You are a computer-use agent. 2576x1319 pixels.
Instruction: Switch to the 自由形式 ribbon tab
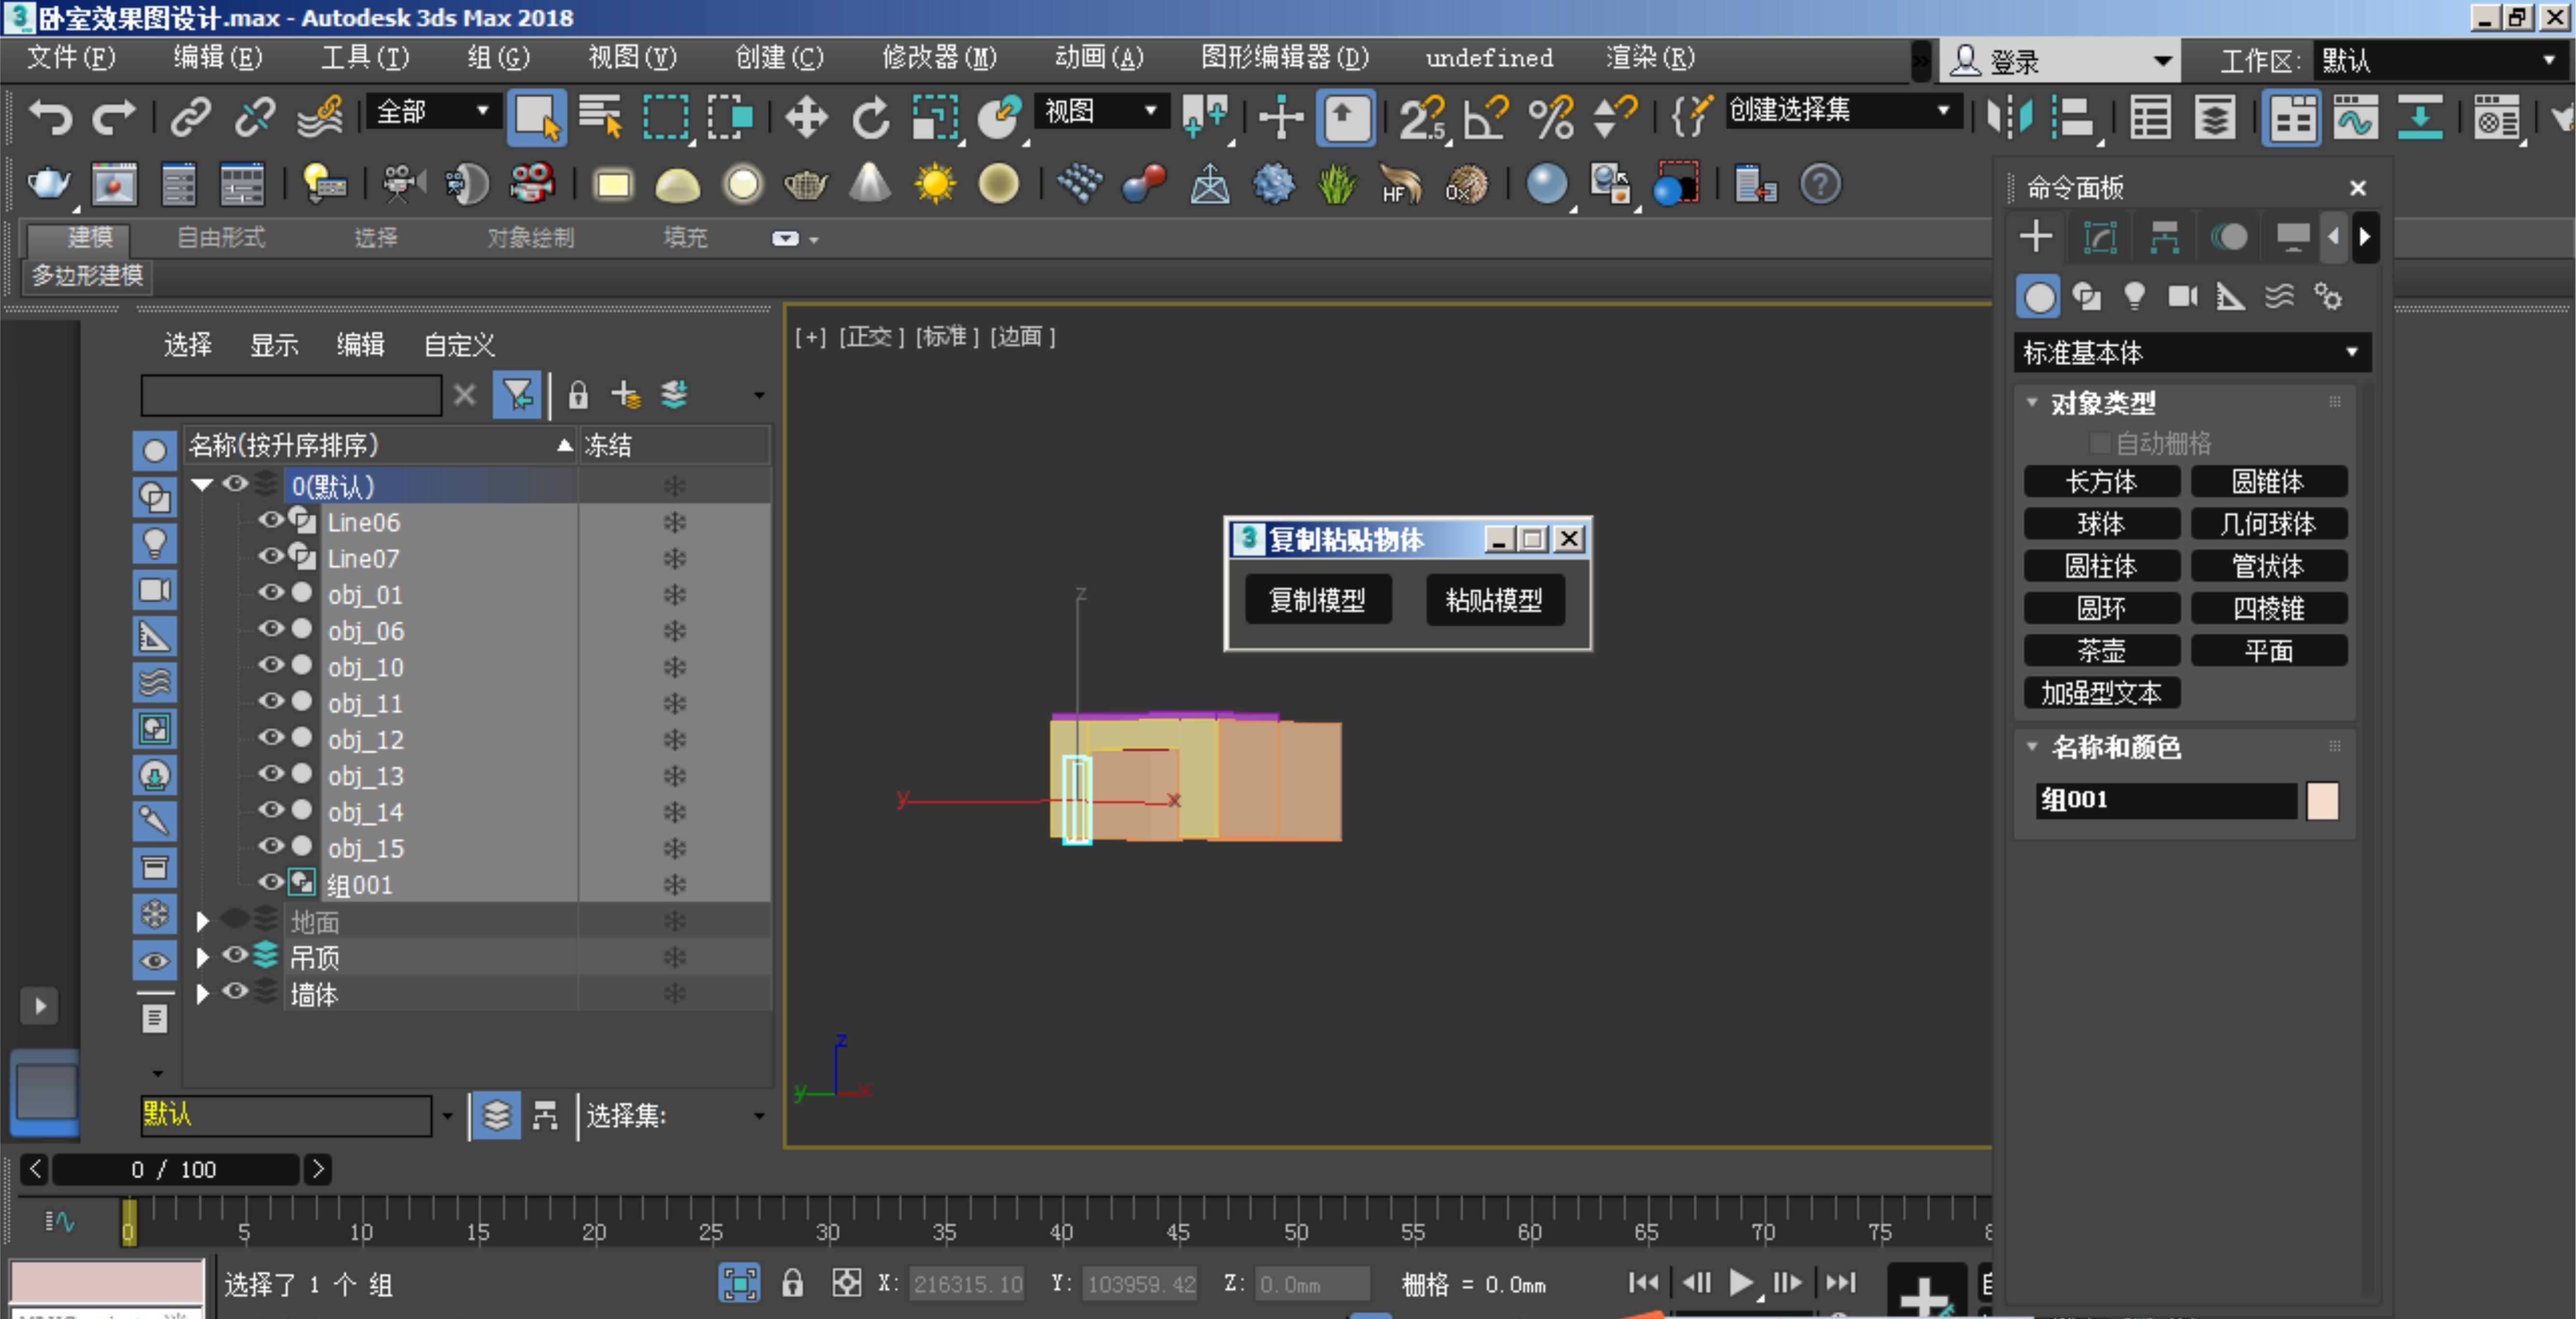pyautogui.click(x=220, y=237)
